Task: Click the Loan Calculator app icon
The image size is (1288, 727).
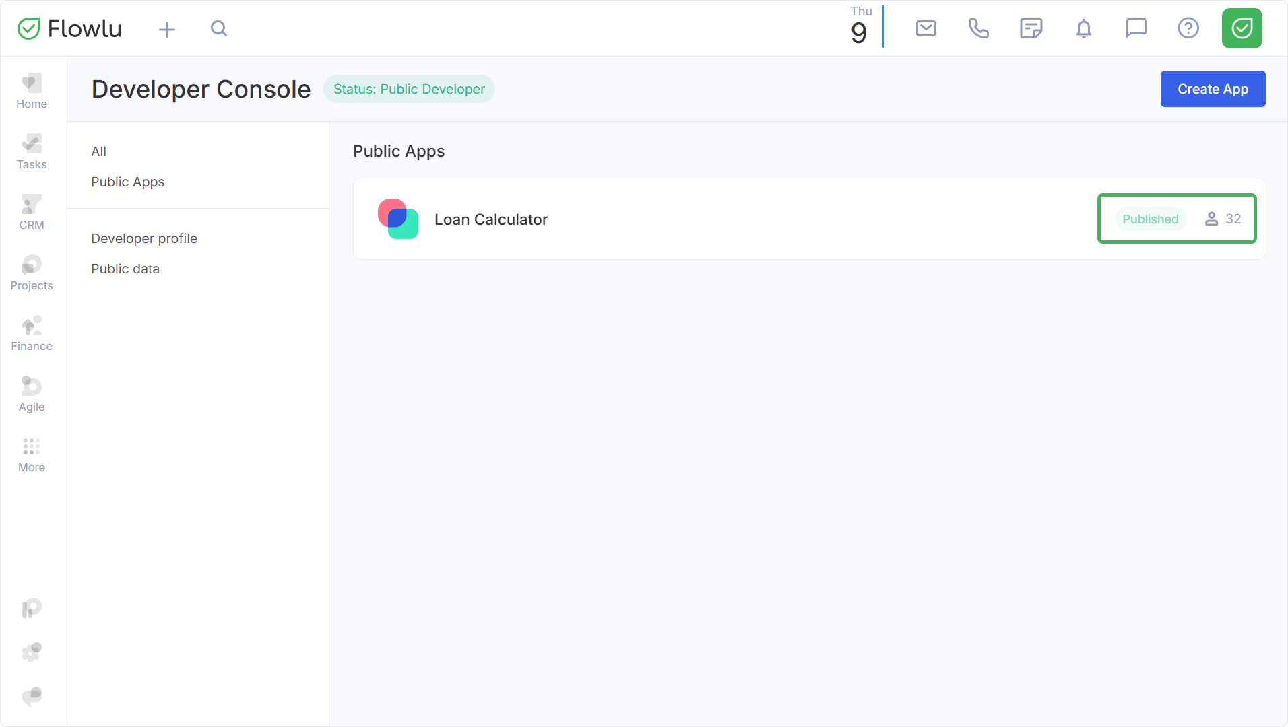Action: (398, 219)
